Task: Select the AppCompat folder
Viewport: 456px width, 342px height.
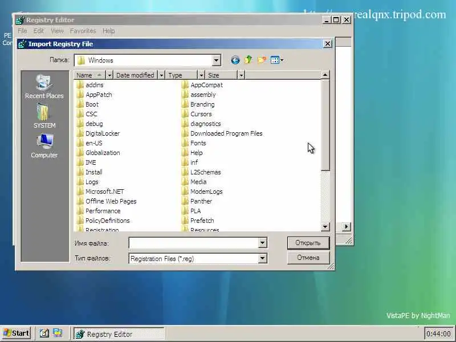Action: pyautogui.click(x=202, y=85)
